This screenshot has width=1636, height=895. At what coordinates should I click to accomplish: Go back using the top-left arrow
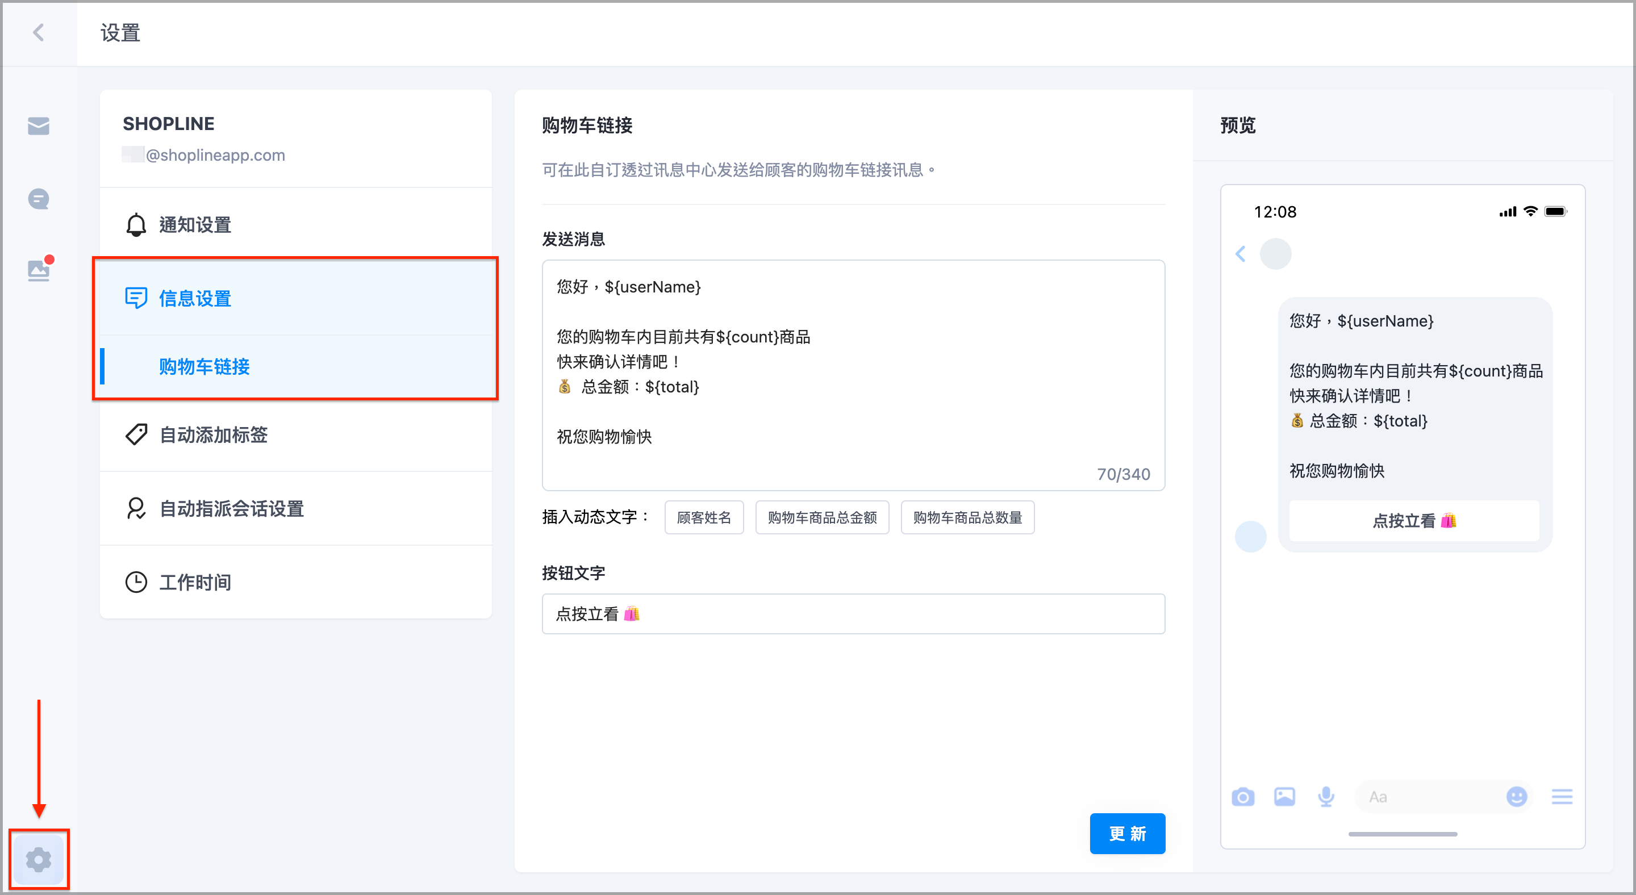pyautogui.click(x=39, y=32)
